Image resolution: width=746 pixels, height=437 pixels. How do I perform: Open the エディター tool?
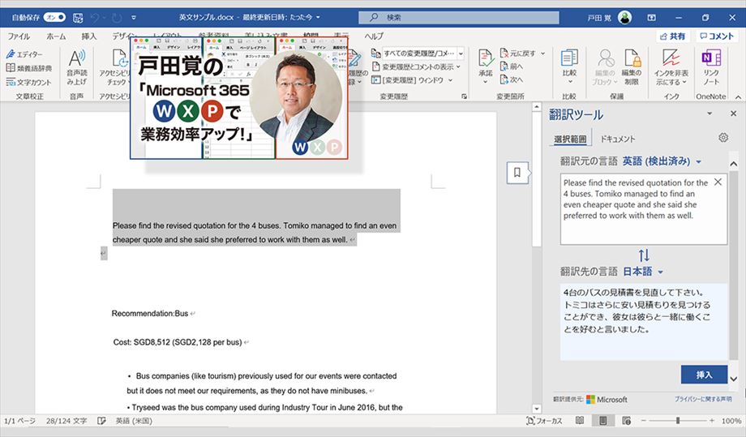click(24, 54)
